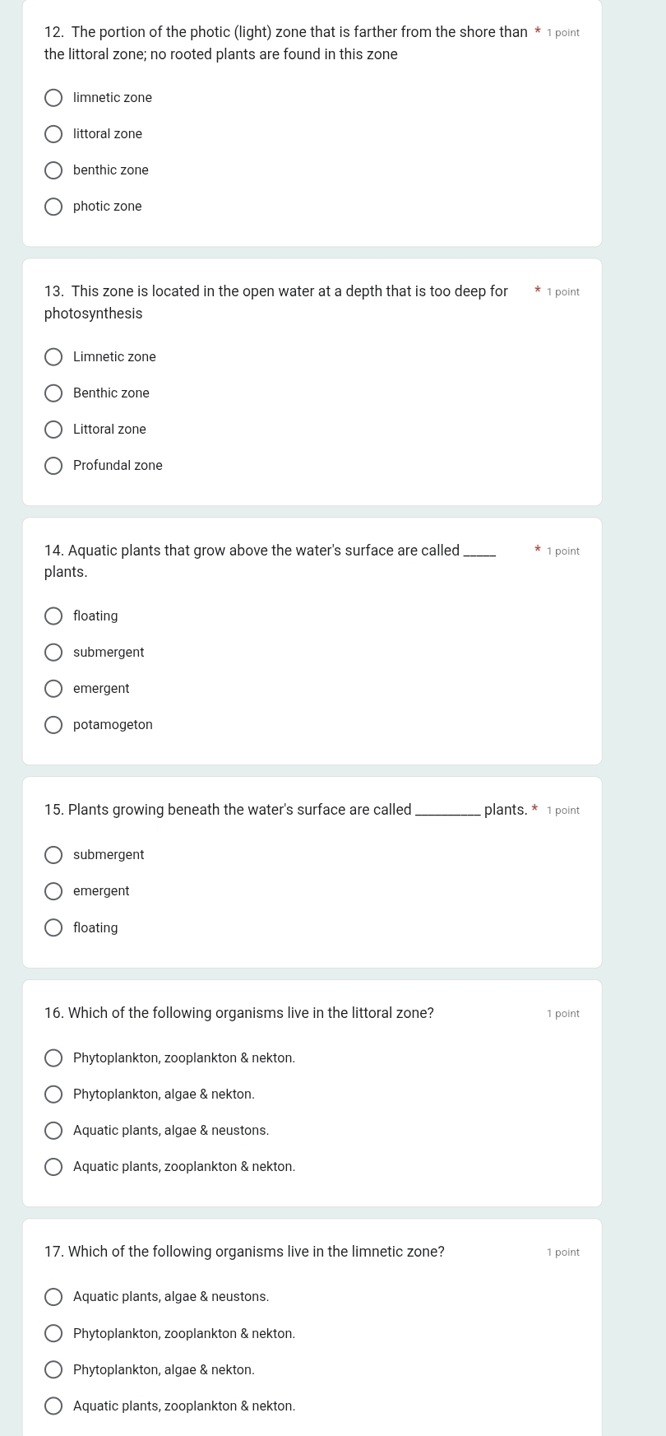
Task: Choose 'submergent' for question 15
Action: (53, 856)
